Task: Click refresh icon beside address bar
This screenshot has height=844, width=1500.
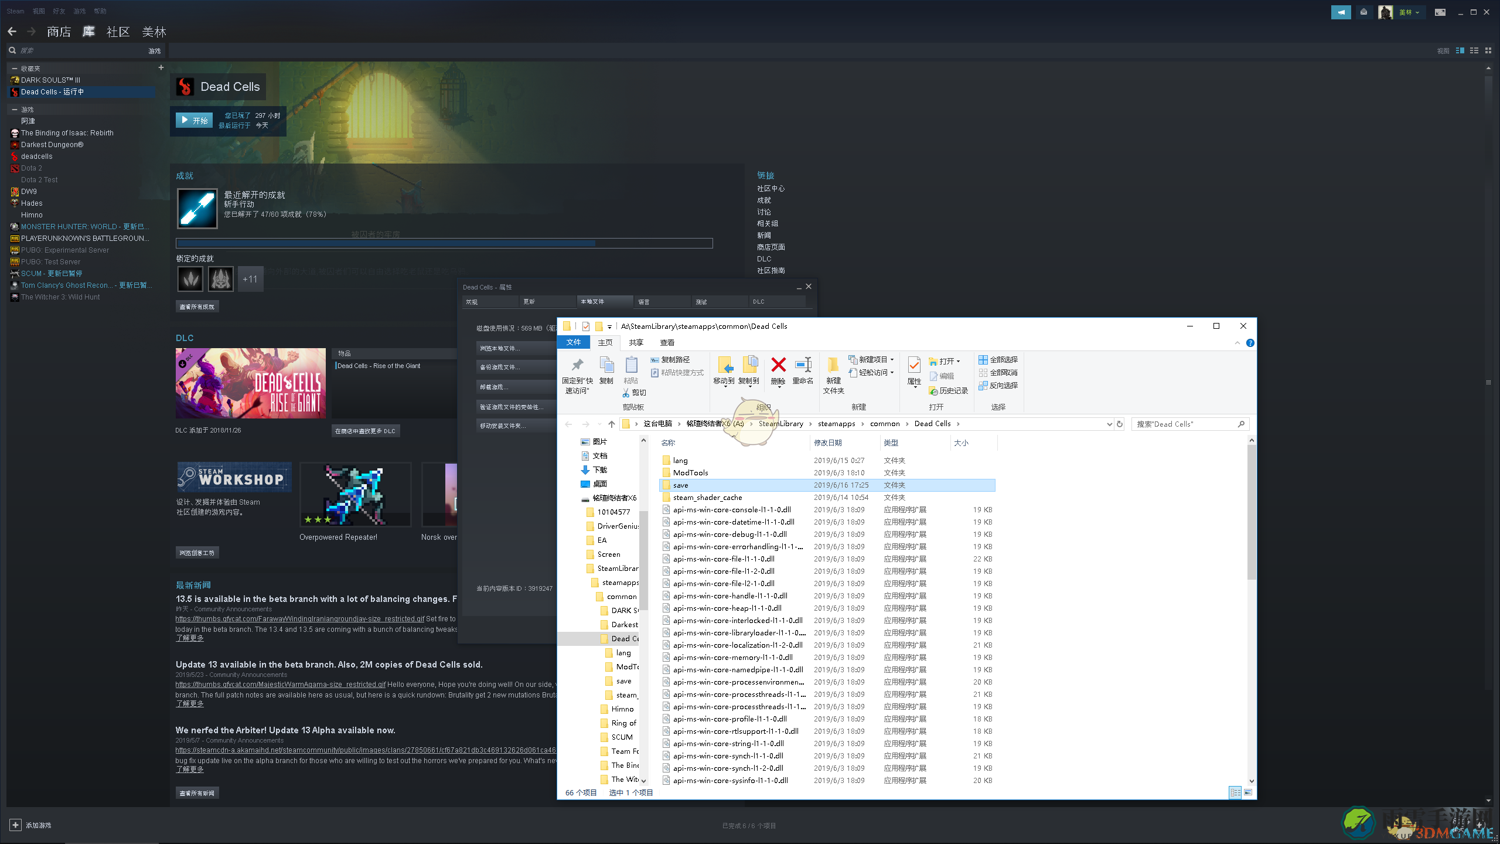Action: coord(1120,424)
